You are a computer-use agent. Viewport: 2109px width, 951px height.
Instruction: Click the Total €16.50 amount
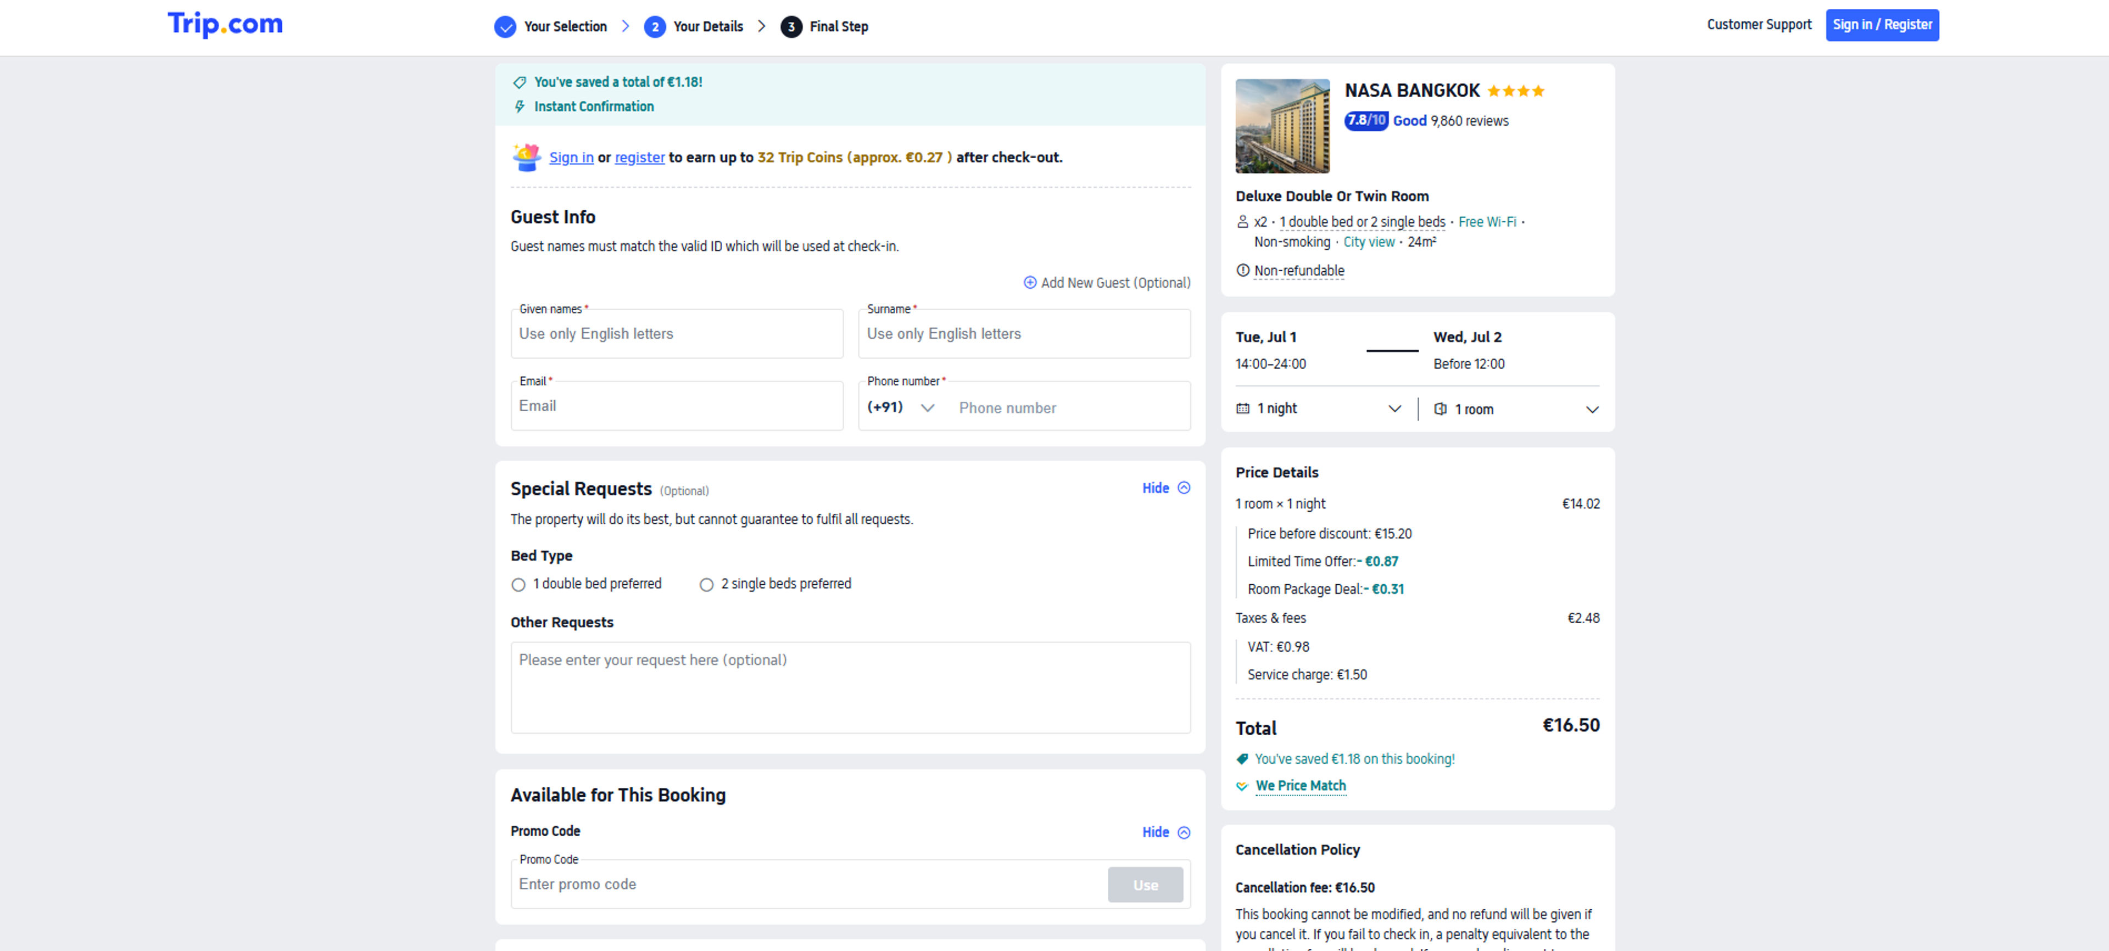coord(1570,725)
